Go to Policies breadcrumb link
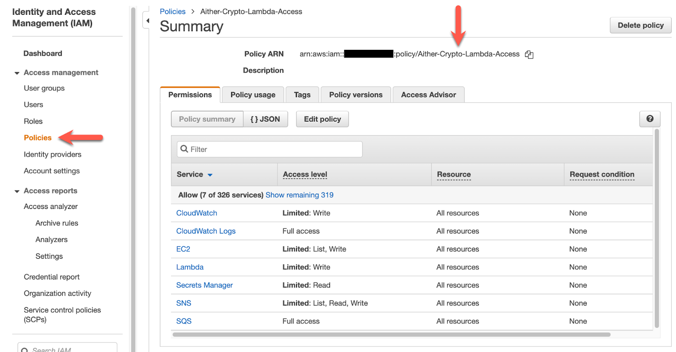This screenshot has height=352, width=676. coord(172,12)
